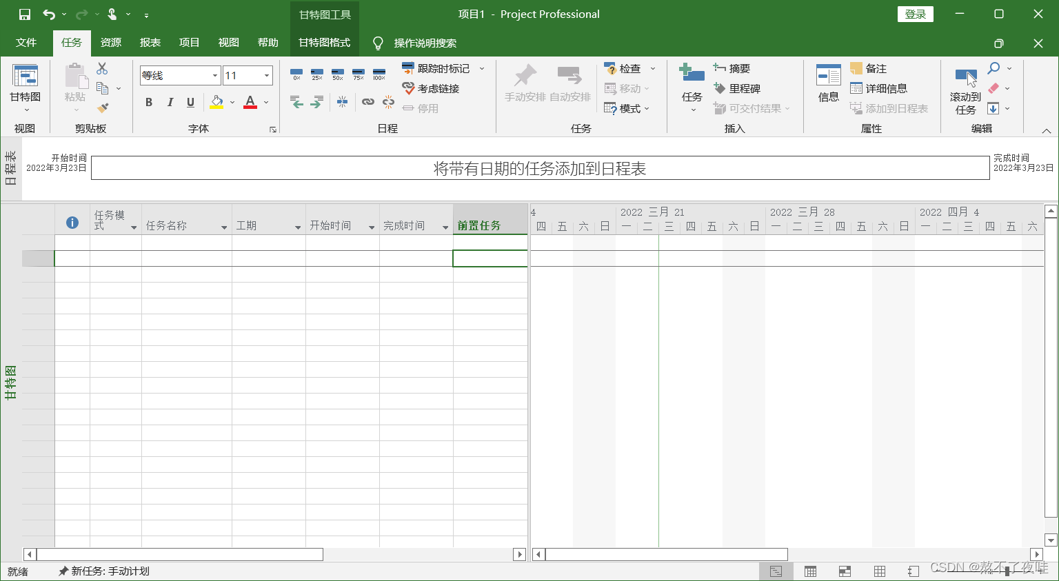Switch to Team Planner view in status bar

click(x=845, y=571)
